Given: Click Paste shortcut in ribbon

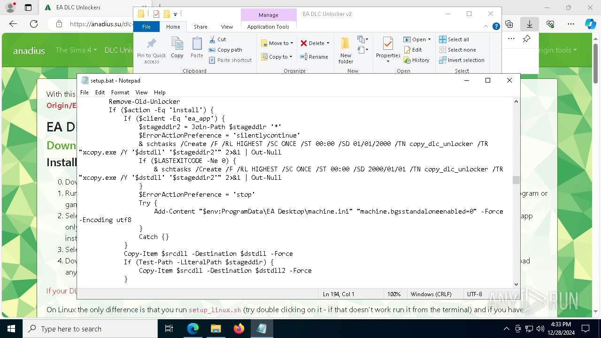Looking at the screenshot, I should tap(230, 60).
